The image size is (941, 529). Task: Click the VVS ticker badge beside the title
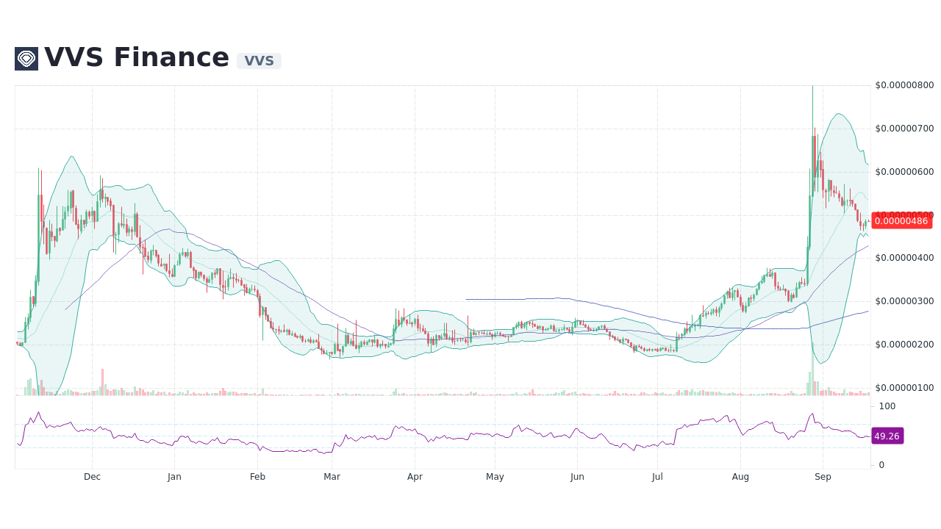click(x=258, y=60)
